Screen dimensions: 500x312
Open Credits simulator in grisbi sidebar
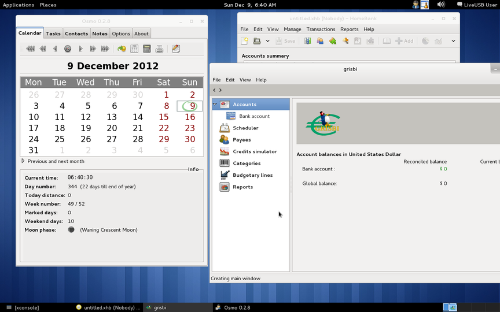pos(255,151)
